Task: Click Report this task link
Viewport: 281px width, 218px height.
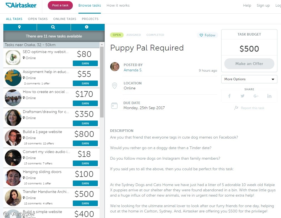Action: [x=252, y=108]
